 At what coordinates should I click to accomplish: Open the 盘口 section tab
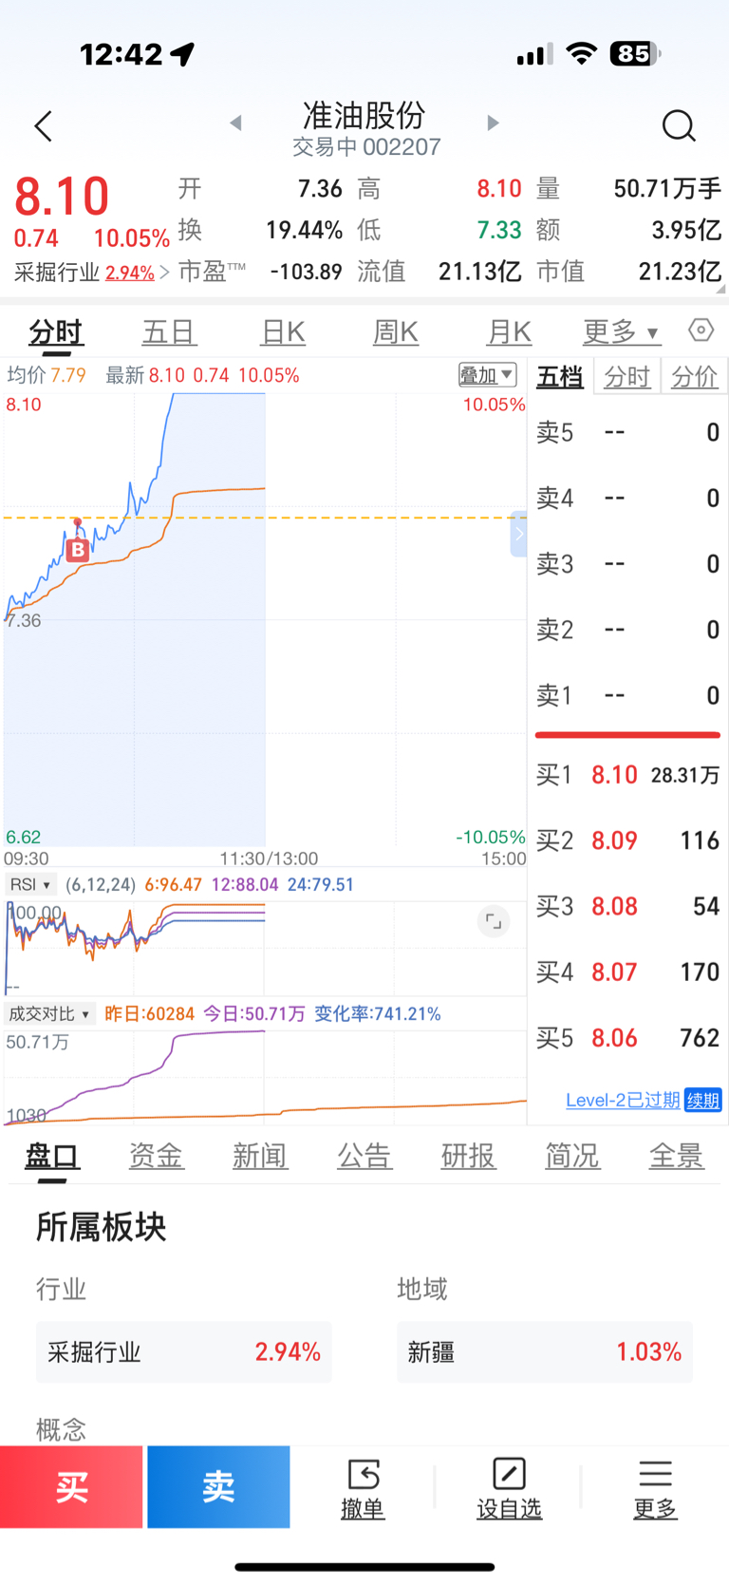[x=52, y=1156]
